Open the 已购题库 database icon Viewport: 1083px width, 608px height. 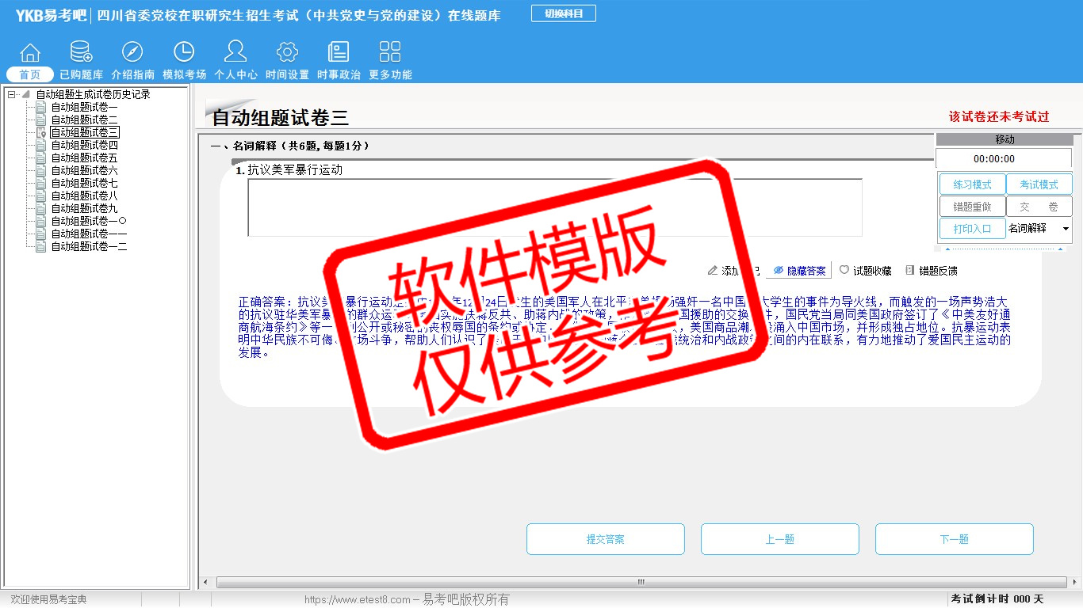(81, 52)
